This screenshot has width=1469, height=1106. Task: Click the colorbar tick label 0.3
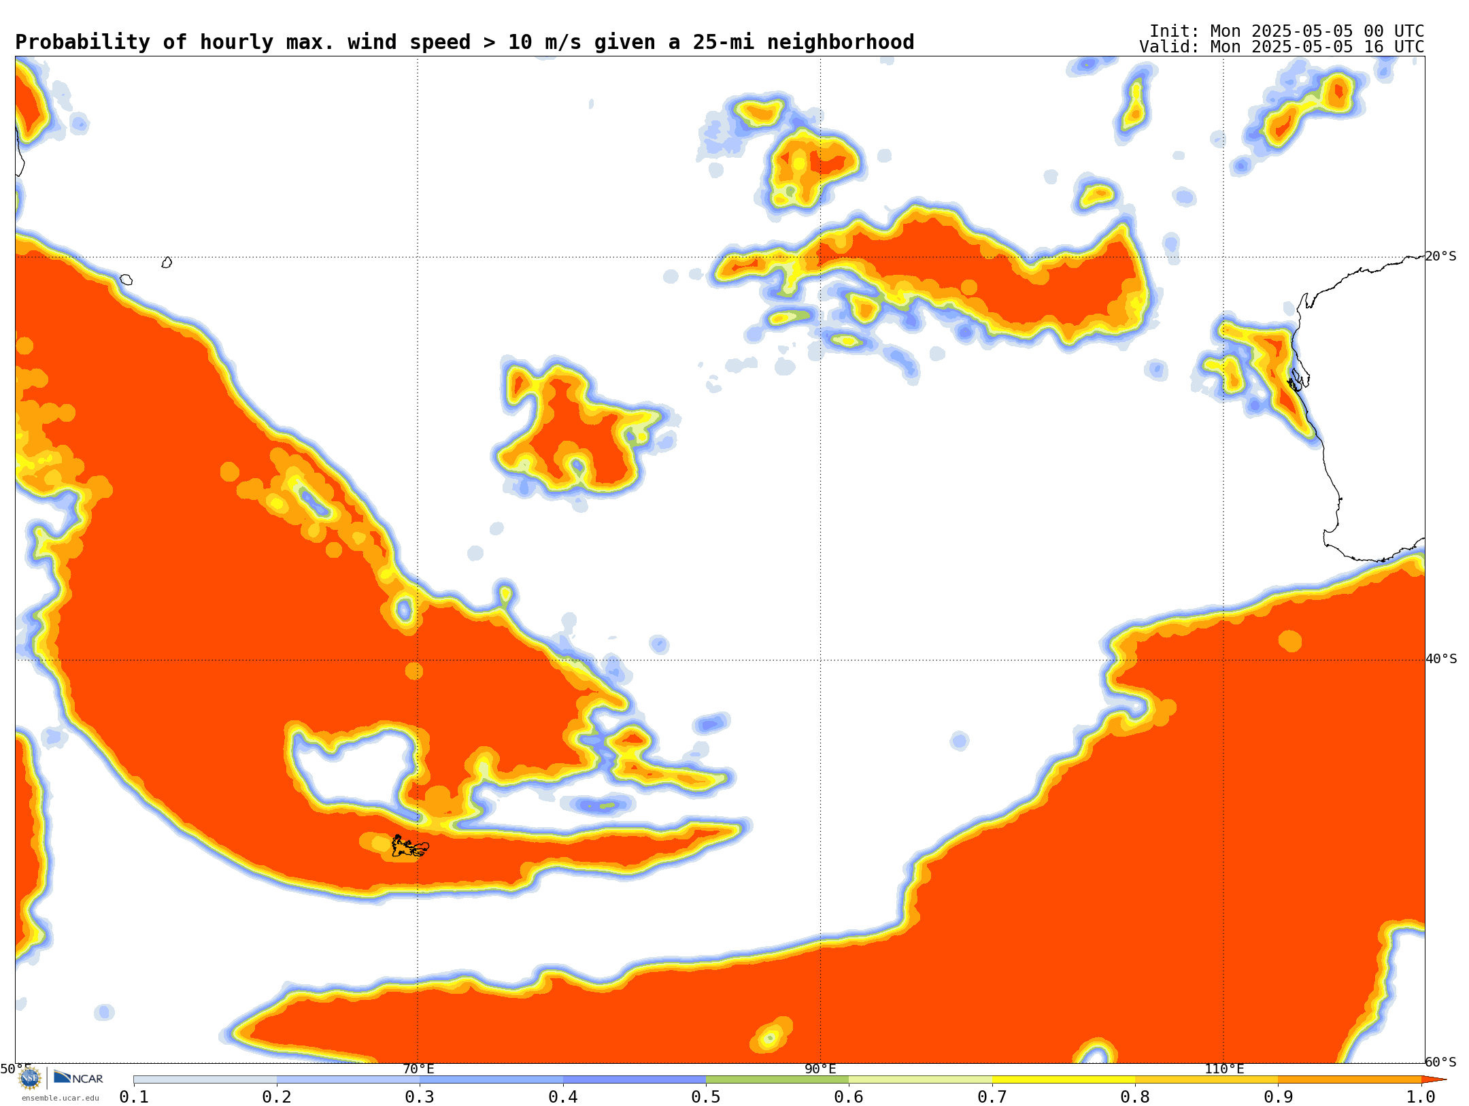click(420, 1097)
